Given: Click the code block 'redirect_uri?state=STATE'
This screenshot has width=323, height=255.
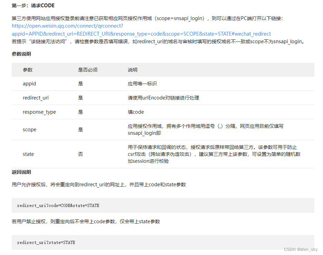Looking at the screenshot, I should click(163, 243).
